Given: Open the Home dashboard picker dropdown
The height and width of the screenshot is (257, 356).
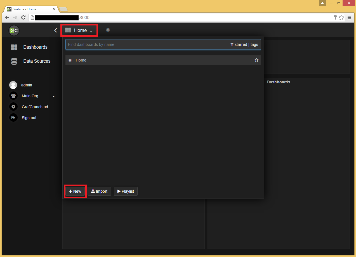Looking at the screenshot, I should point(79,30).
